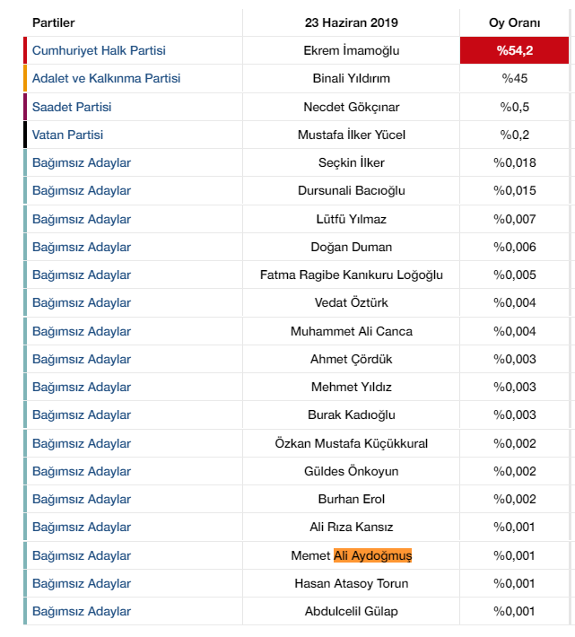Click the highlighted Ali Aydoğmuş text
575x637 pixels.
coord(372,555)
